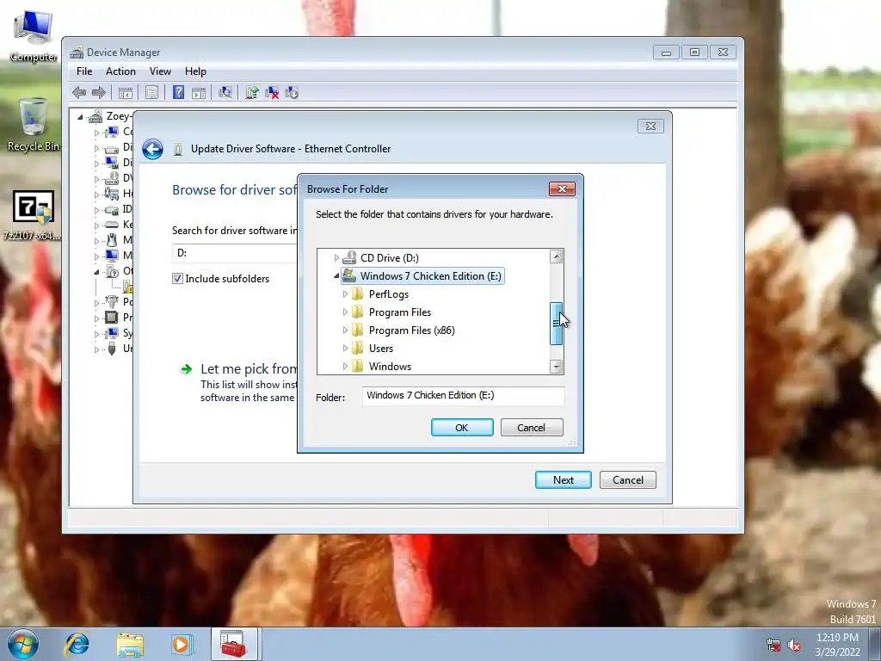Viewport: 881px width, 661px height.
Task: Click Scan for hardware changes toolbar icon
Action: pyautogui.click(x=225, y=93)
